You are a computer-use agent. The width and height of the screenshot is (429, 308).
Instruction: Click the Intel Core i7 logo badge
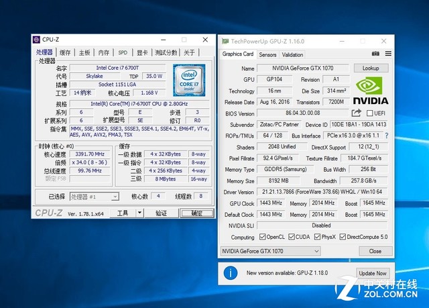[189, 81]
